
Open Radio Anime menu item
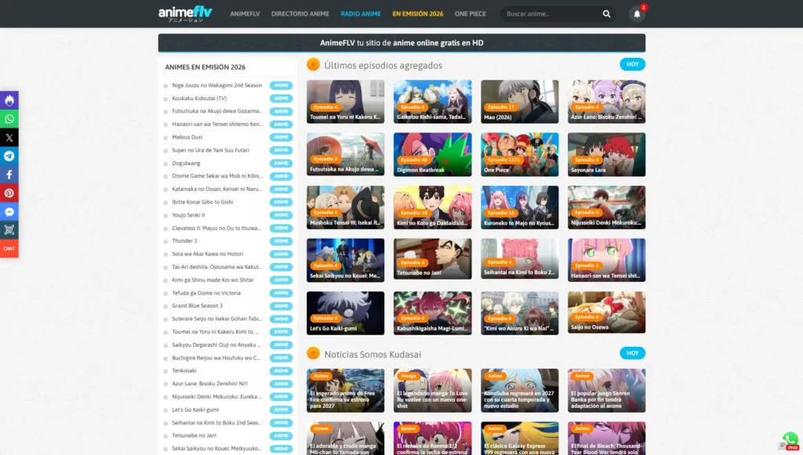[x=361, y=14]
